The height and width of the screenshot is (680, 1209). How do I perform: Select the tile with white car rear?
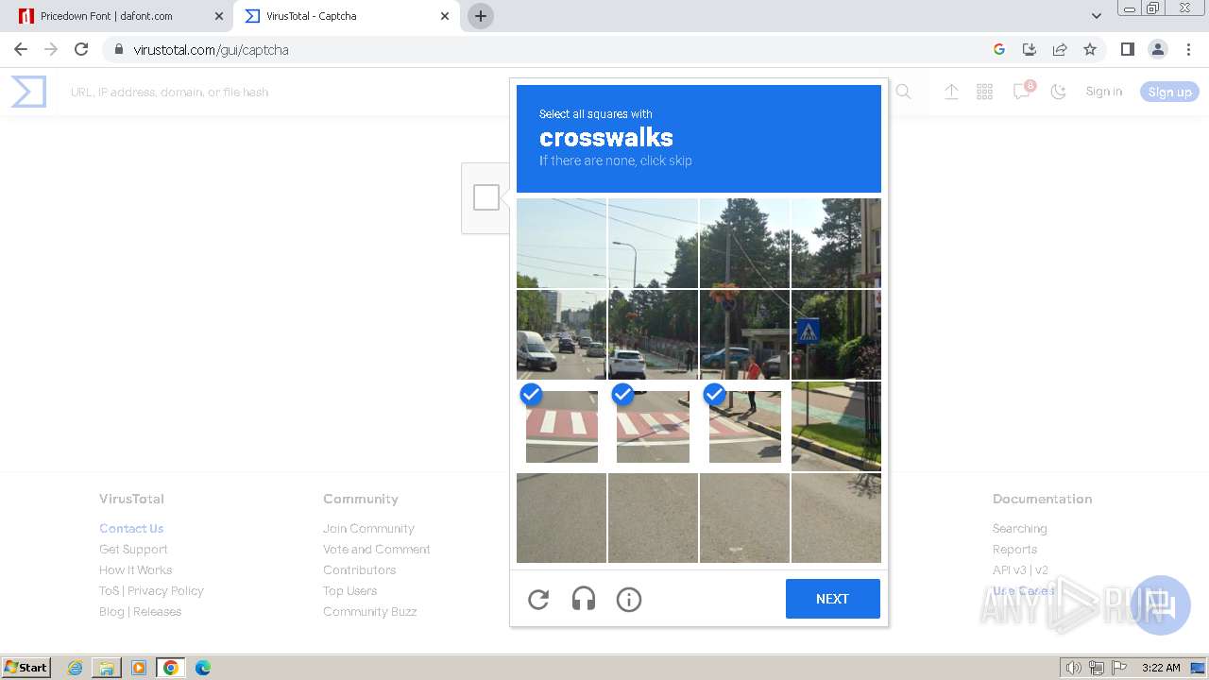coord(653,334)
